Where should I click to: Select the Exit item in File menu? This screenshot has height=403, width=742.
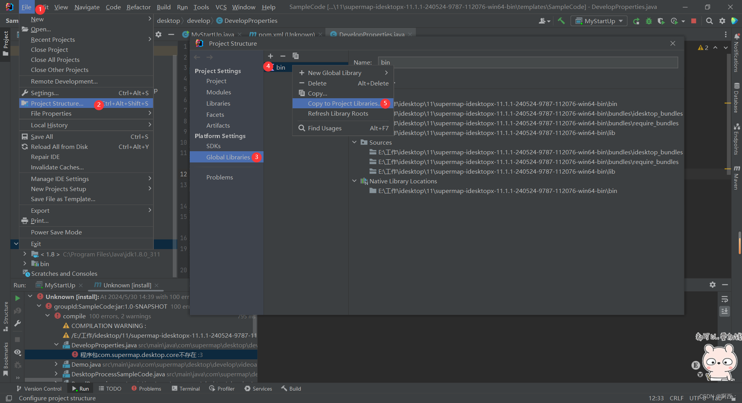[87, 244]
